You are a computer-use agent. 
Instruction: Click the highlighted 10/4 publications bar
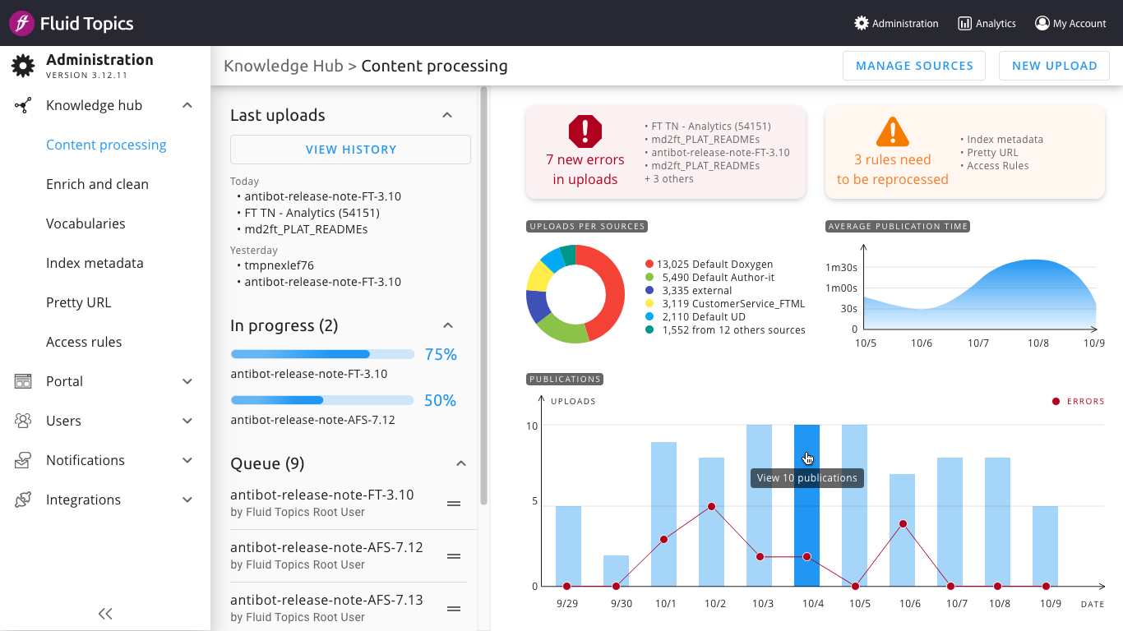pos(806,505)
